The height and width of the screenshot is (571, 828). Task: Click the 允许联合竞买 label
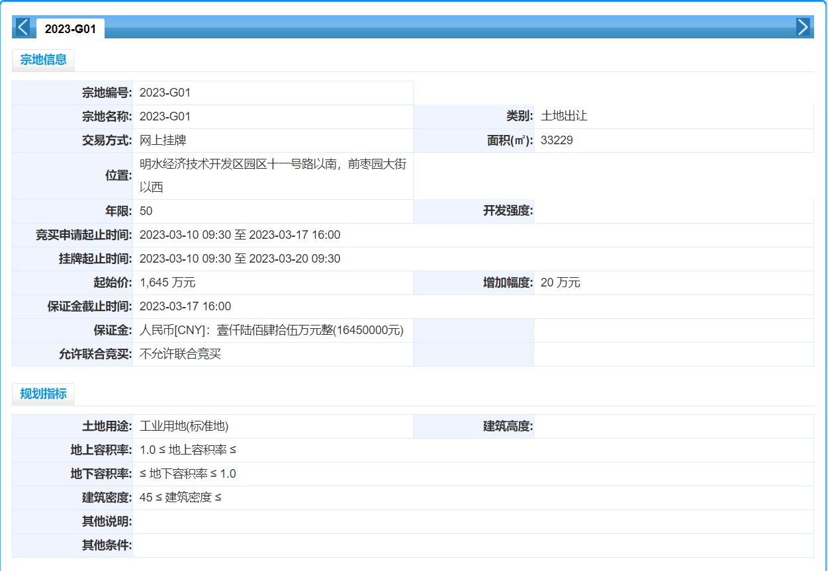(95, 354)
